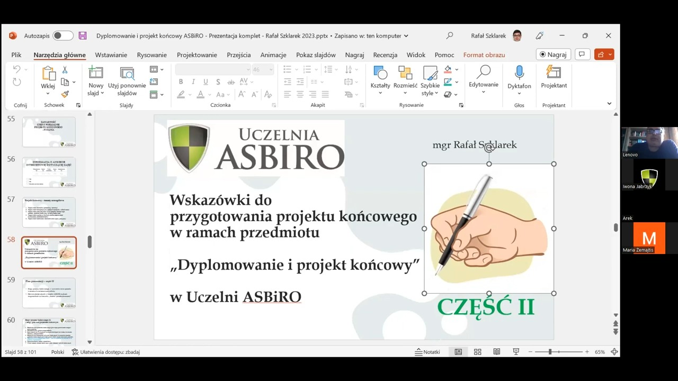Click the Nagraj record button

(x=552, y=55)
